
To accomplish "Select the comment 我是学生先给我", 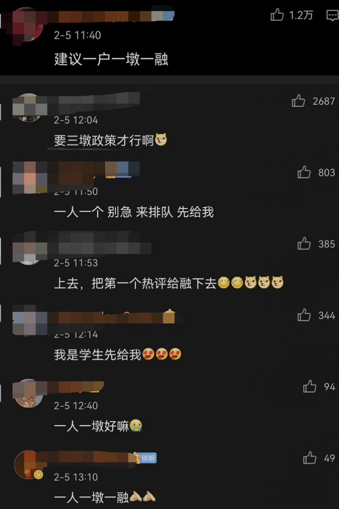I will click(x=118, y=354).
